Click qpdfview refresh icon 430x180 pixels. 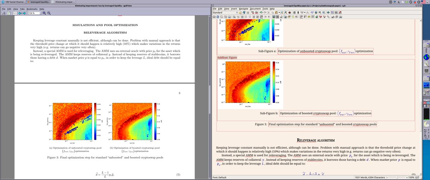tap(9, 13)
